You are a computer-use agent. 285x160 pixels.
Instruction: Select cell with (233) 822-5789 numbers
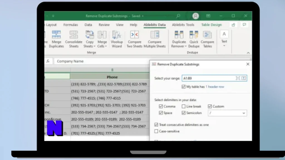pos(110,84)
